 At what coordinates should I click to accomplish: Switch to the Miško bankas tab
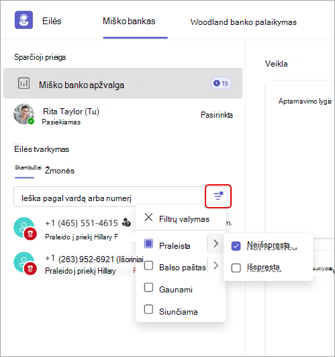coord(129,22)
